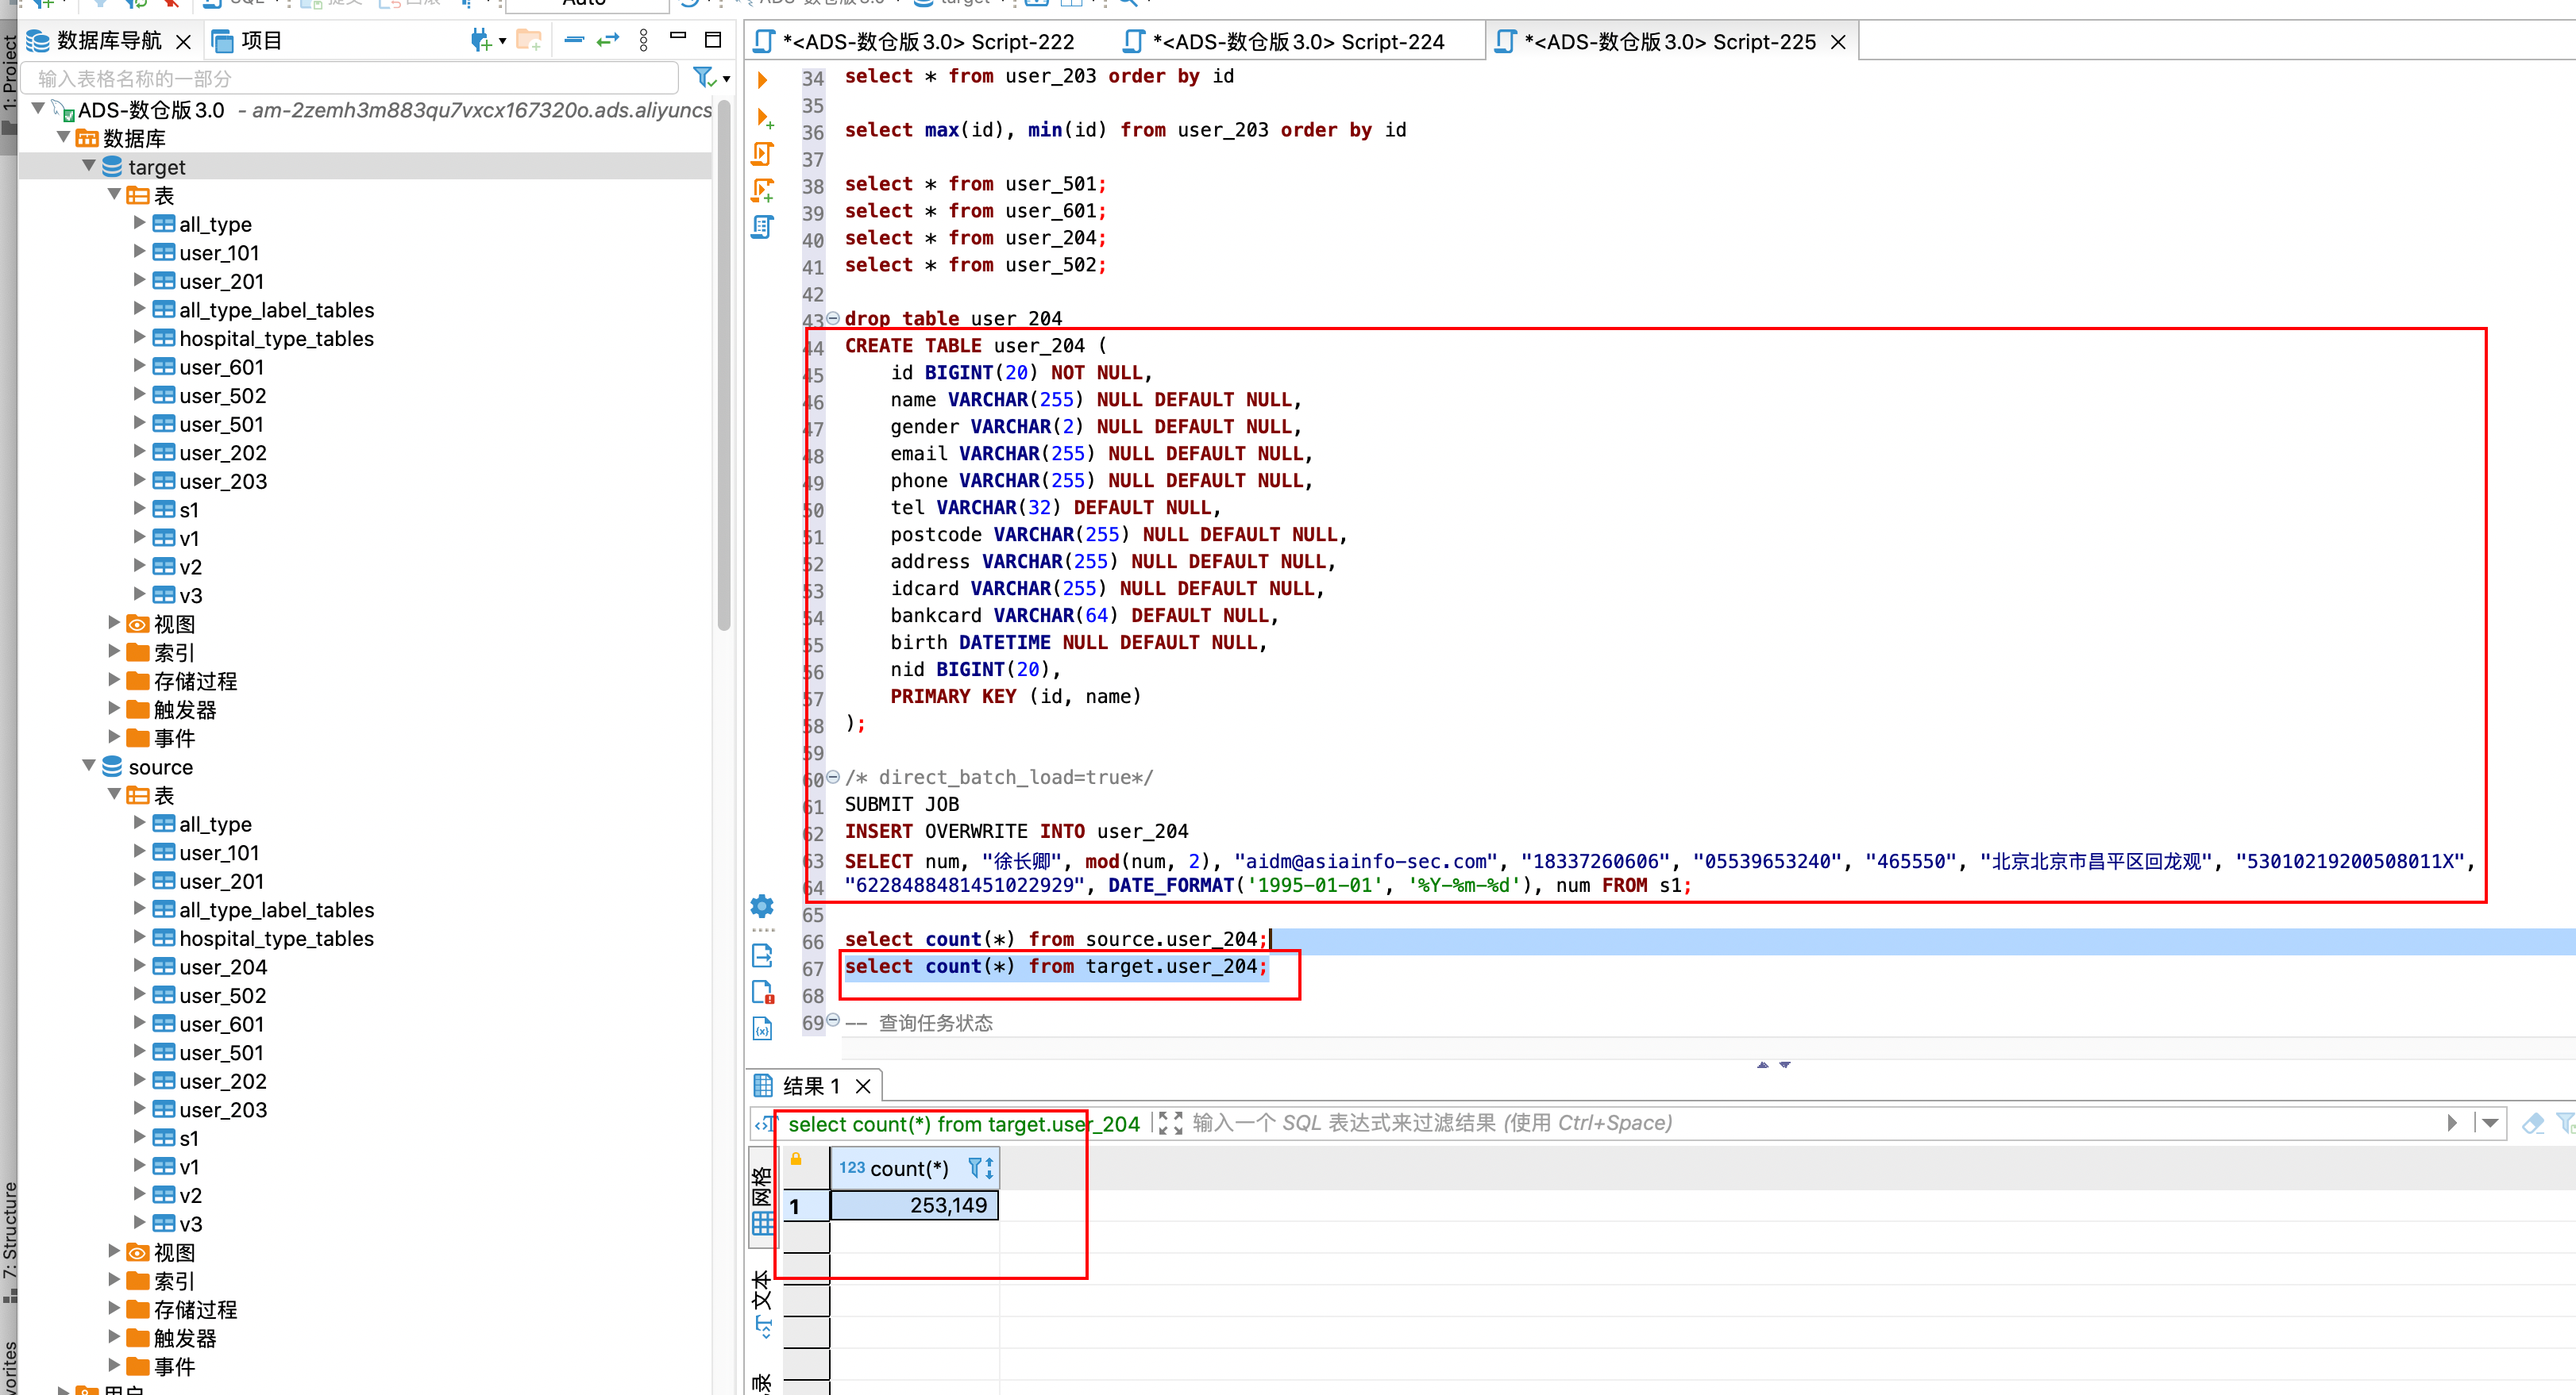Switch to Script-222 editor tab

click(914, 42)
